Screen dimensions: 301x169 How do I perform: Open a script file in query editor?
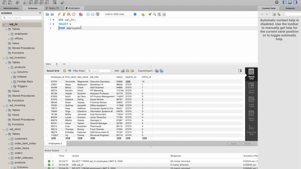(x=47, y=14)
